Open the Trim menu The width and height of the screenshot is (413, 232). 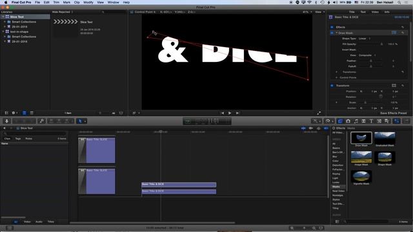point(56,2)
